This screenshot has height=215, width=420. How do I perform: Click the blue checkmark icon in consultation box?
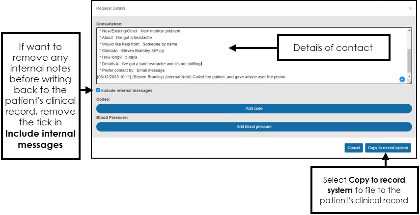point(402,79)
